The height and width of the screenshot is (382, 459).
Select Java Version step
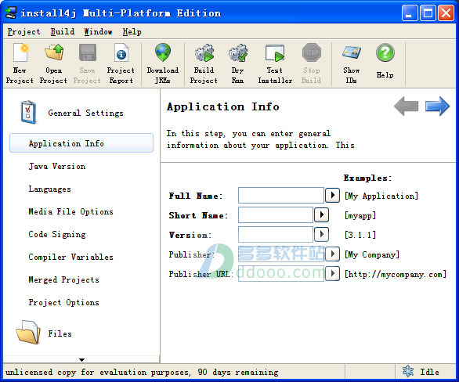pos(57,166)
